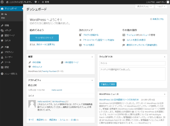Click the 投稿 pin icon in the sidebar
The height and width of the screenshot is (126, 170).
click(x=2, y=26)
